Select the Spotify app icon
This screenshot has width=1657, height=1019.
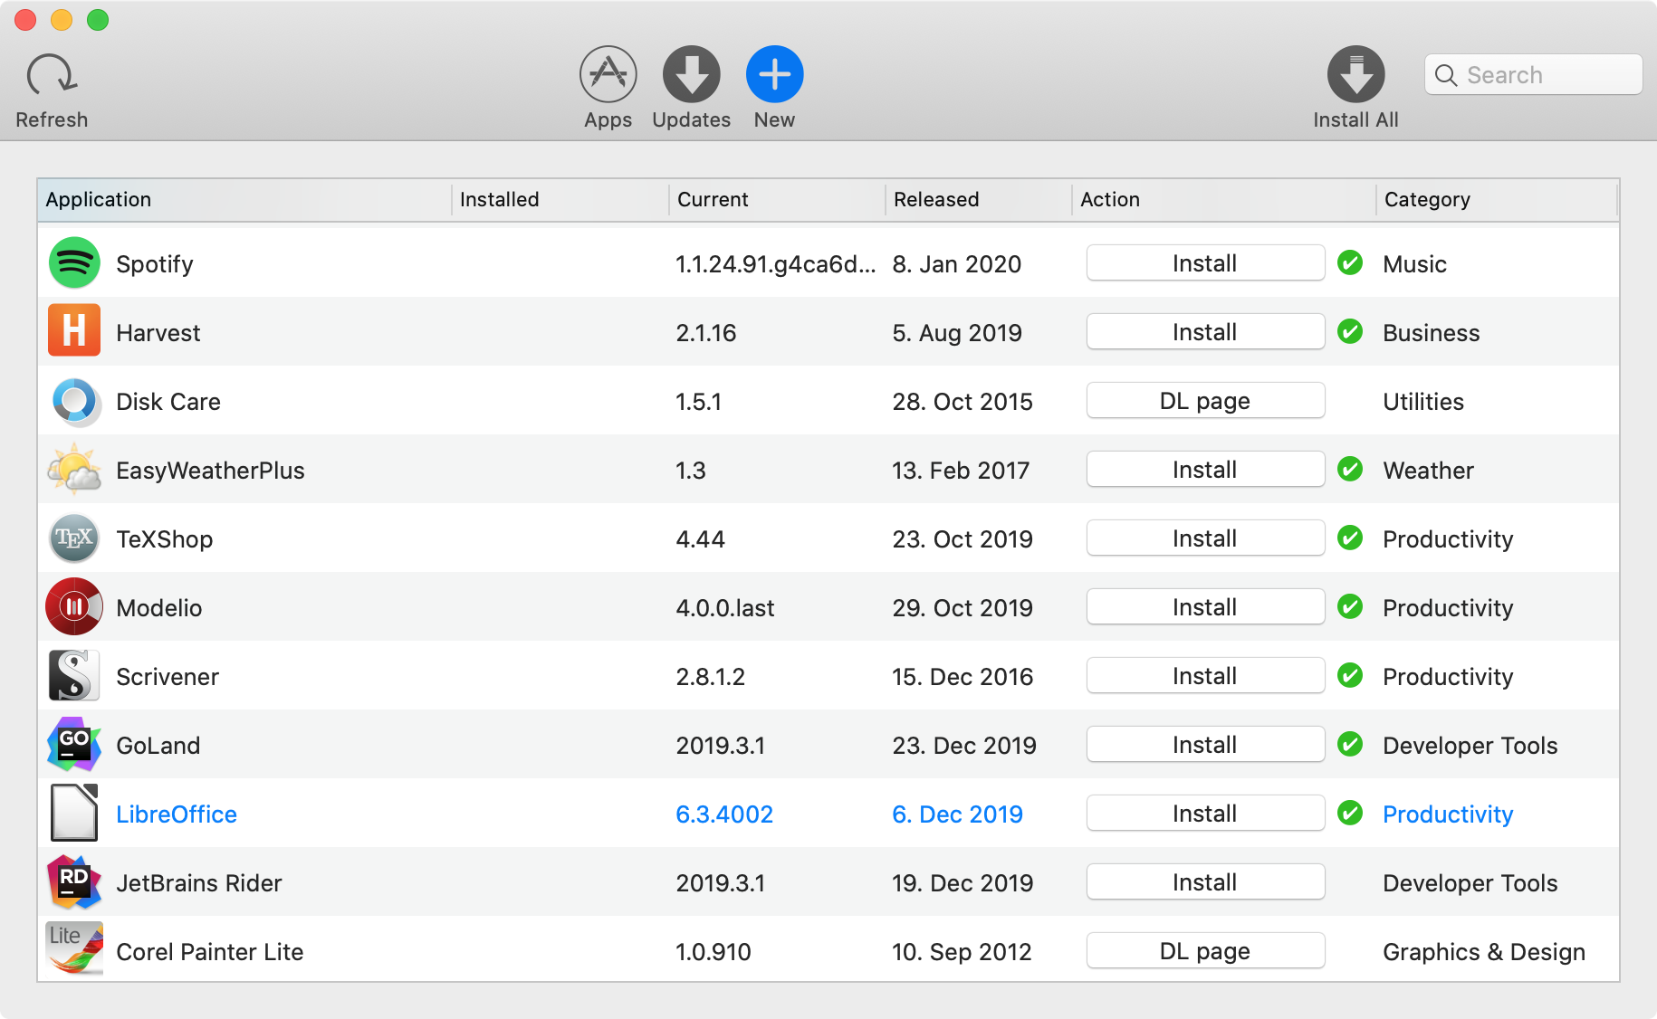[74, 263]
